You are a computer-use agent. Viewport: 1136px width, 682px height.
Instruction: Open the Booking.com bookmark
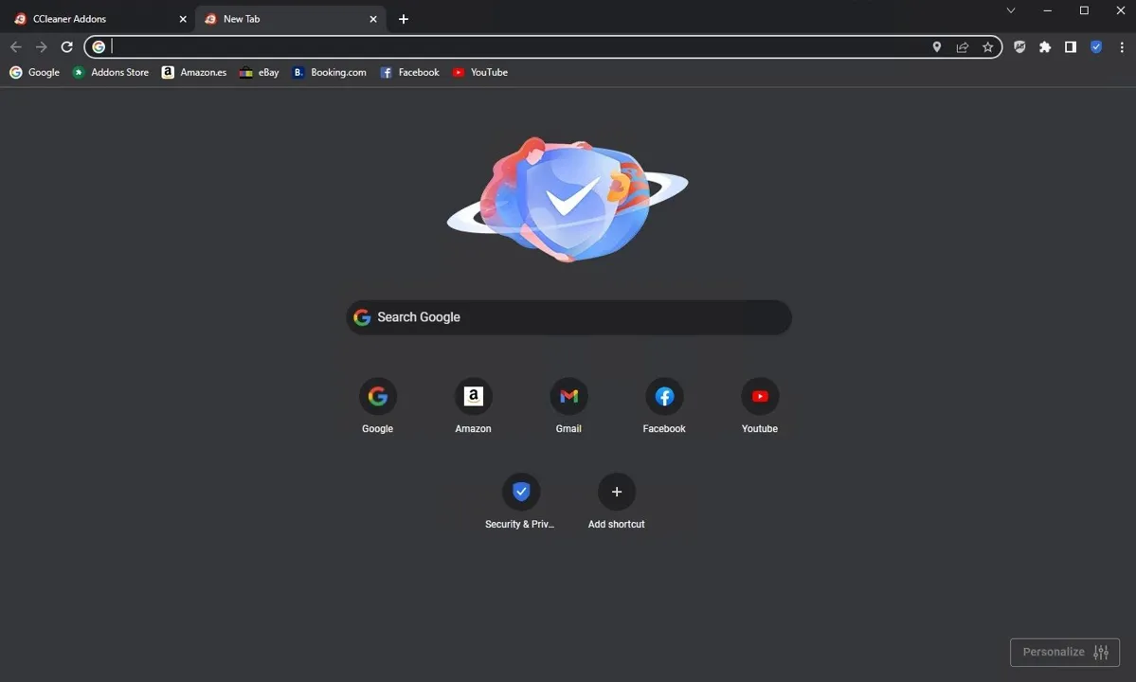329,72
